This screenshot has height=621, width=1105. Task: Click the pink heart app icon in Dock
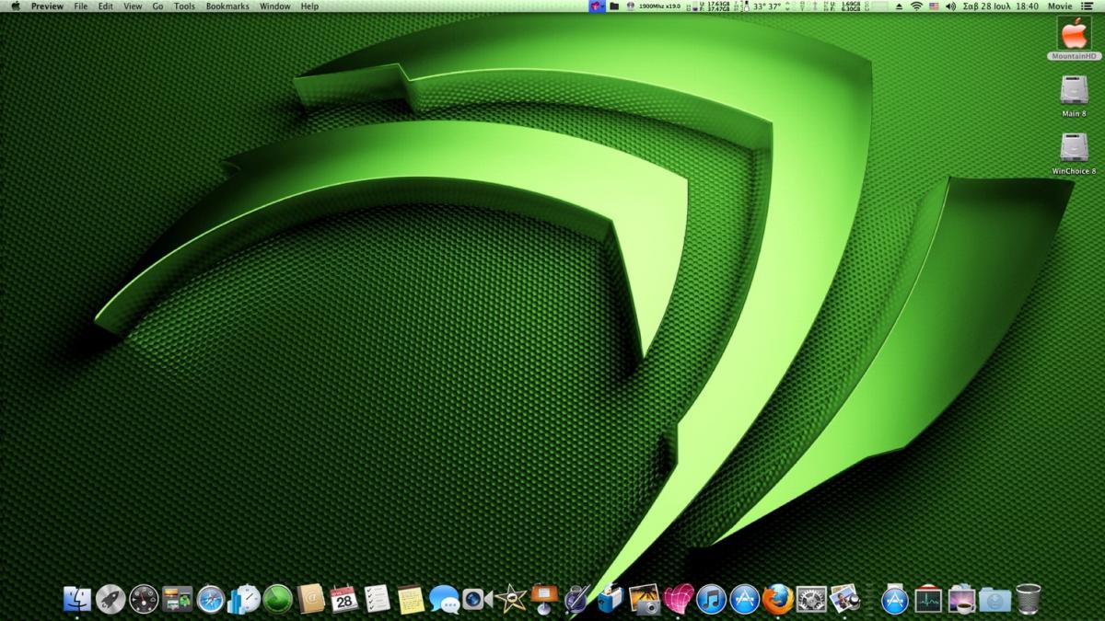pos(678,599)
